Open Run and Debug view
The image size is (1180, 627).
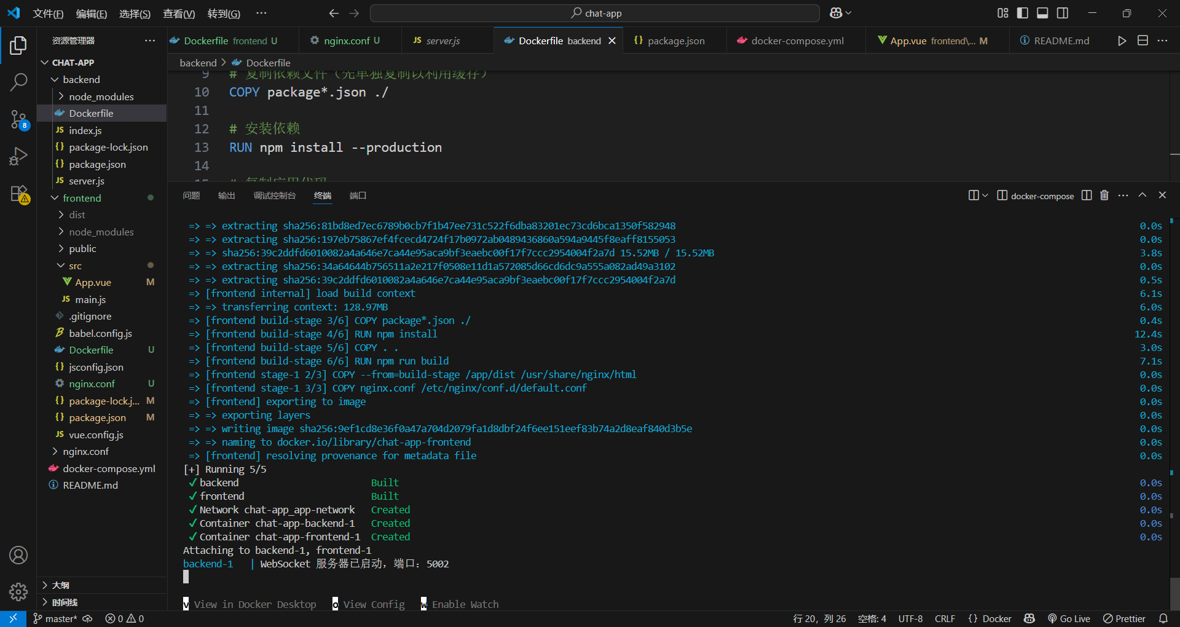tap(18, 156)
